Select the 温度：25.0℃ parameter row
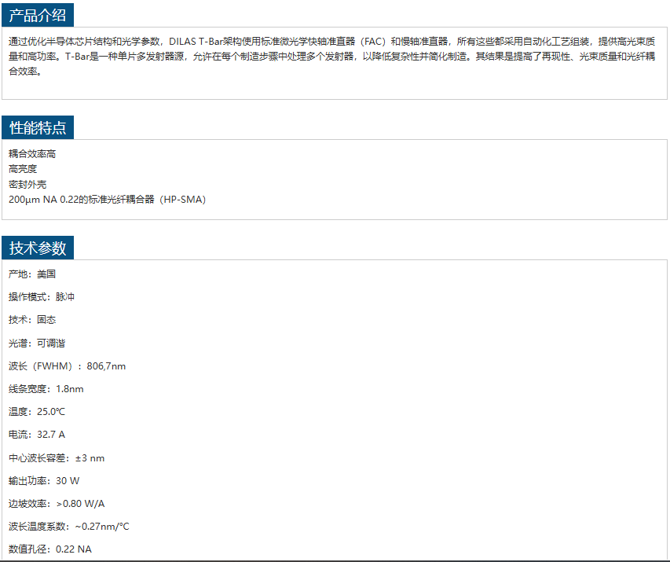 [x=37, y=412]
